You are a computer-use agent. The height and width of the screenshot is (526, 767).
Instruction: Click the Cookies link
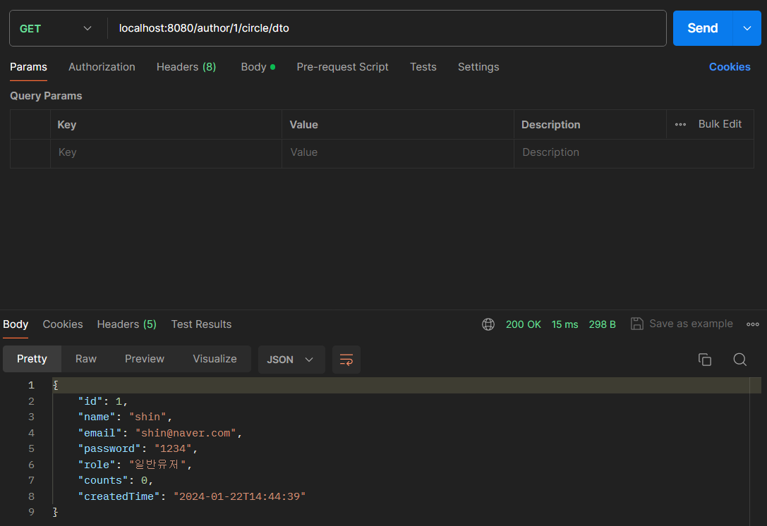point(730,67)
